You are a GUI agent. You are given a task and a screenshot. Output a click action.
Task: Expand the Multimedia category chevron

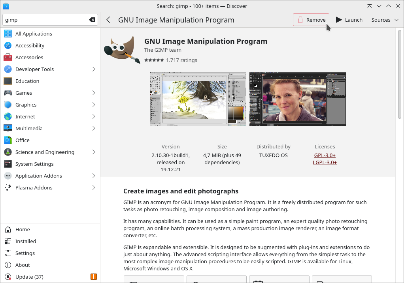94,128
